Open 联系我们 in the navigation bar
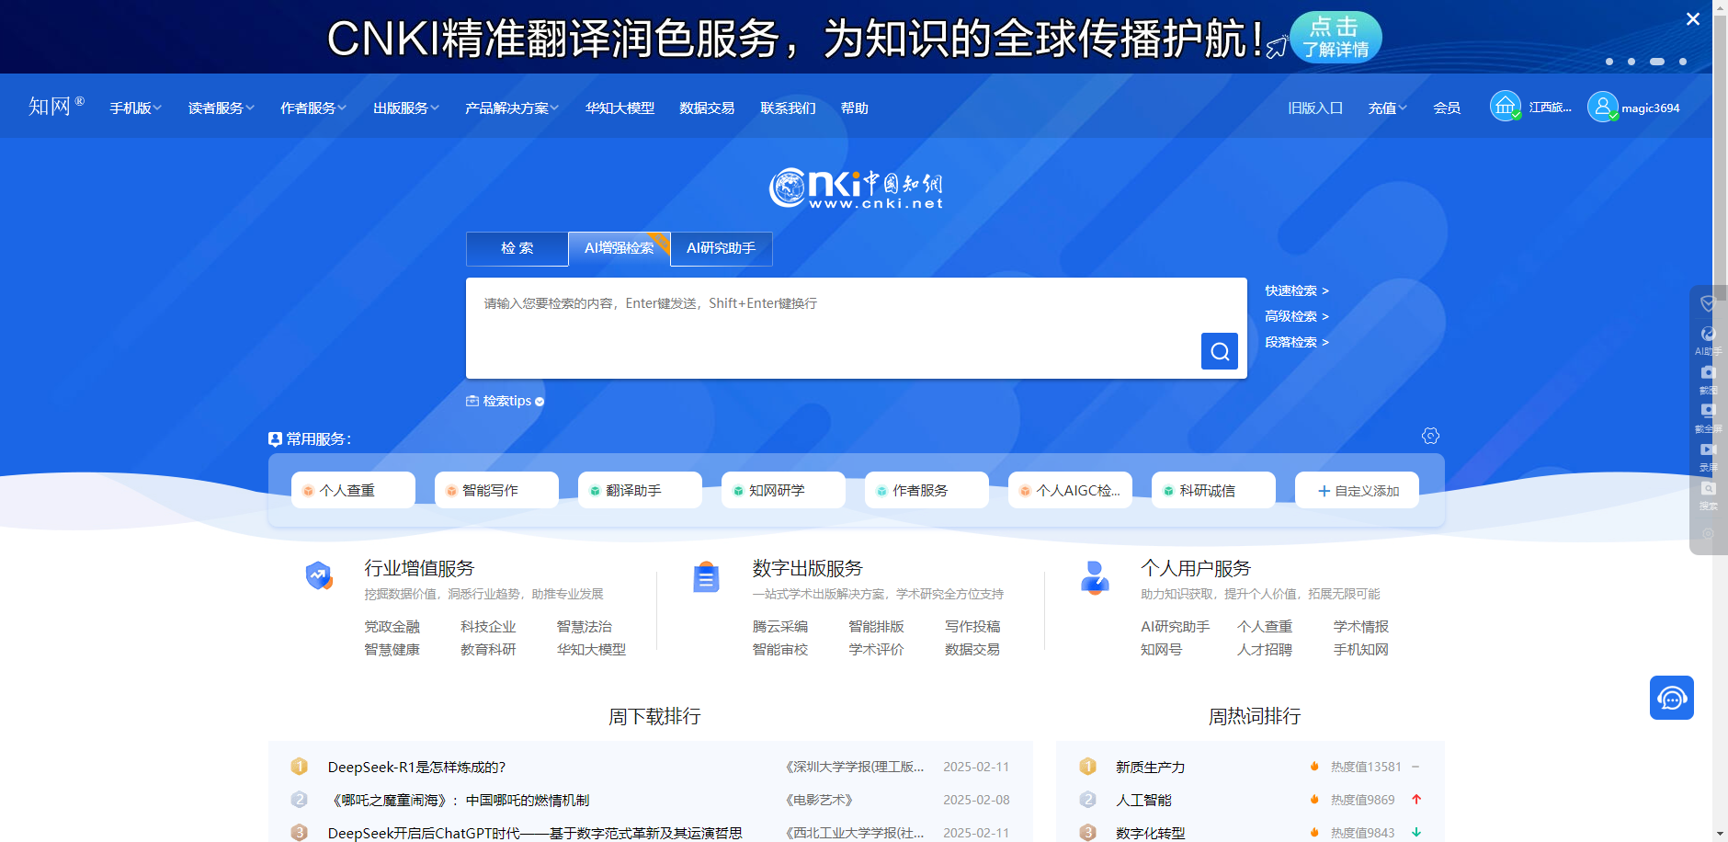Image resolution: width=1728 pixels, height=842 pixels. 788,108
